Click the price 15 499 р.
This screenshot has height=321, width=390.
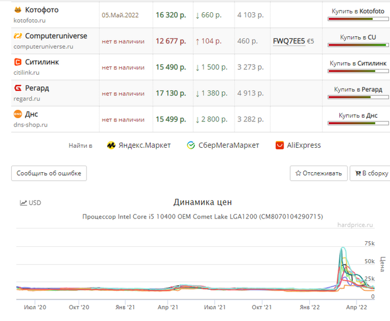pyautogui.click(x=171, y=119)
